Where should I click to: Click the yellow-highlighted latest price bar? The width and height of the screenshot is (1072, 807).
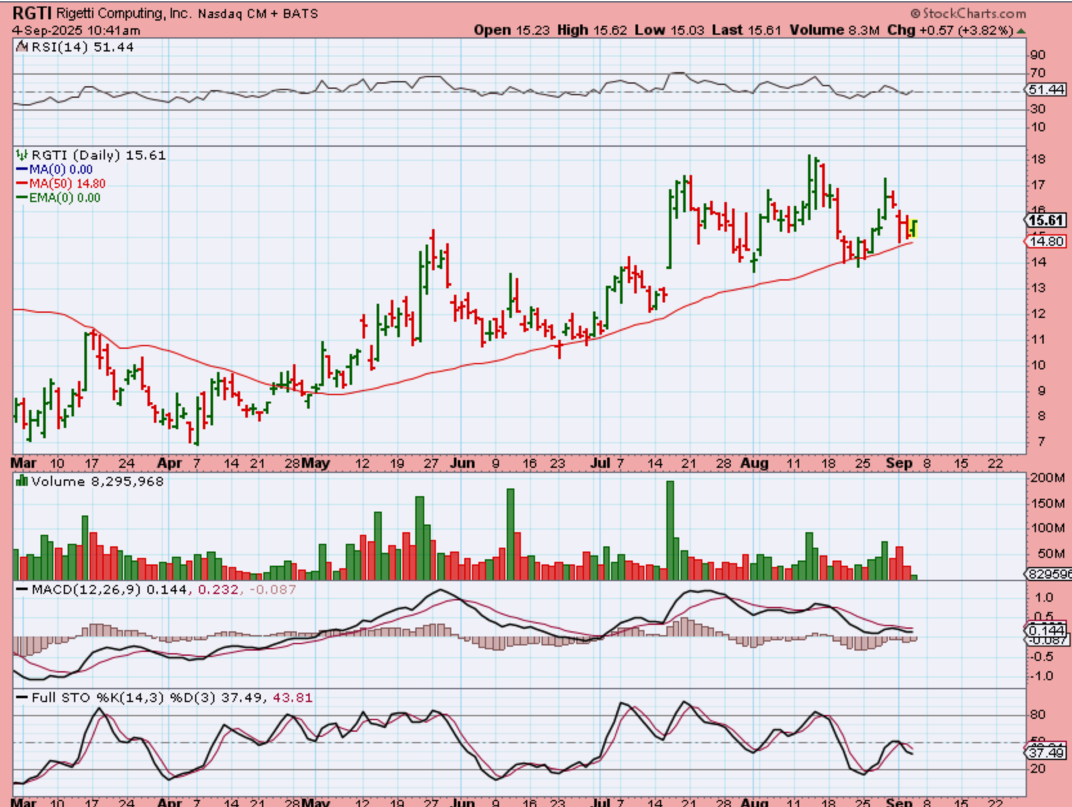coord(914,228)
